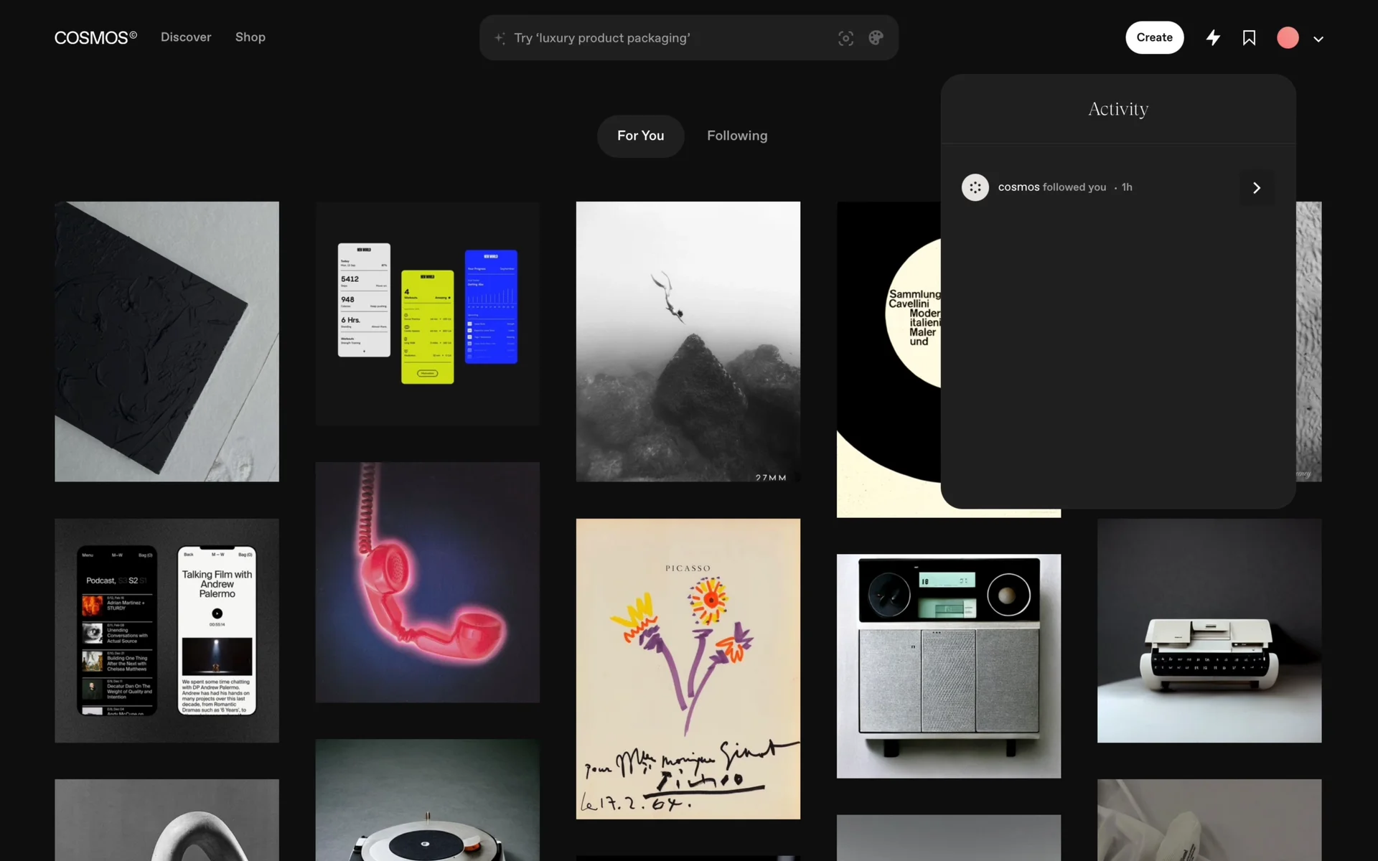Viewport: 1378px width, 861px height.
Task: Open the Picasso flower drawing image
Action: click(x=688, y=668)
